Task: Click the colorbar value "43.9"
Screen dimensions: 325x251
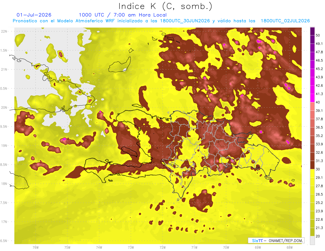Action: [319, 77]
